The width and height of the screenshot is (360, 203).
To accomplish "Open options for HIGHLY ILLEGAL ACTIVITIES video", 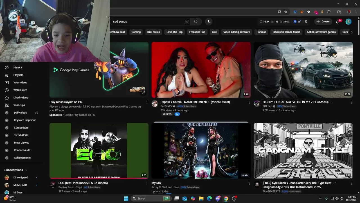I will tap(351, 102).
